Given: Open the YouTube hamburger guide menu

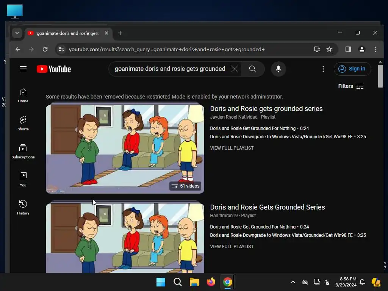Looking at the screenshot, I should tap(23, 69).
